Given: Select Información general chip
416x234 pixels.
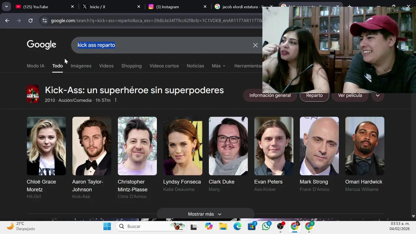Looking at the screenshot, I should 270,95.
